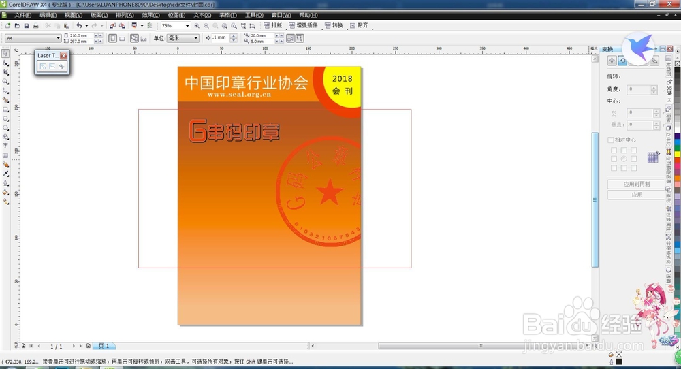The height and width of the screenshot is (369, 681).
Task: Check the bottom-right anchor point box
Action: pos(633,167)
